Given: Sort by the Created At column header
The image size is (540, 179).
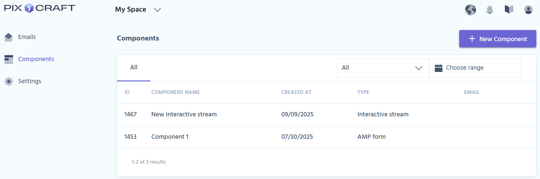Looking at the screenshot, I should tap(296, 92).
